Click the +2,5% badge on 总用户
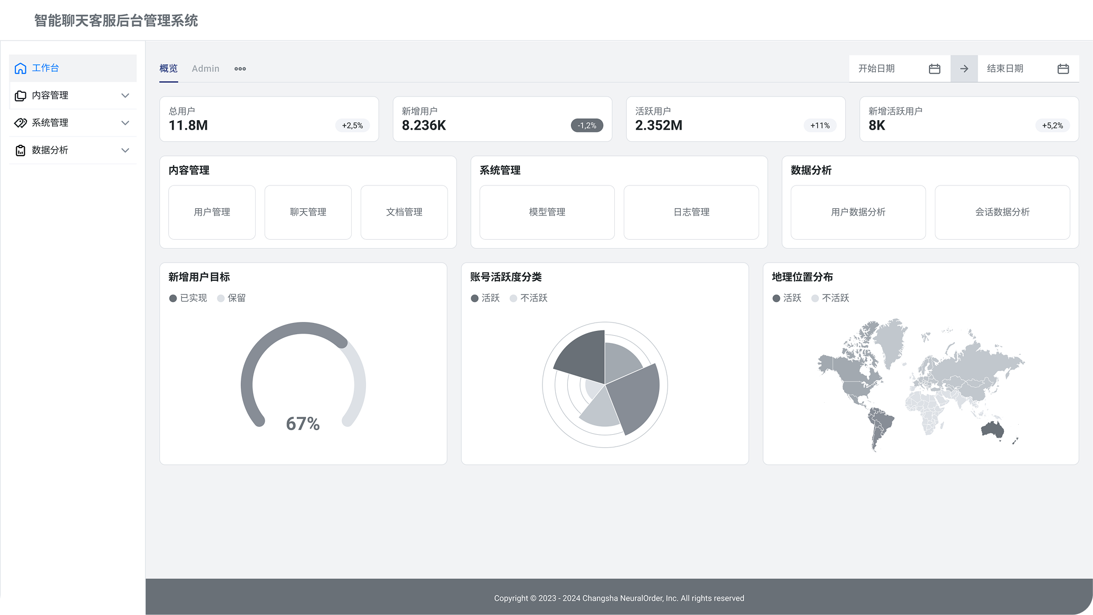Image resolution: width=1093 pixels, height=615 pixels. pos(353,125)
